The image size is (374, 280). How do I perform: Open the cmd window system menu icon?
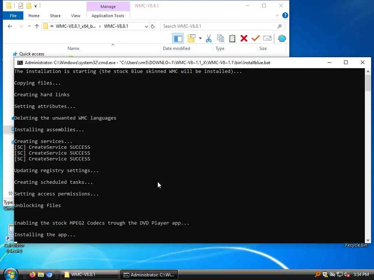pyautogui.click(x=20, y=63)
